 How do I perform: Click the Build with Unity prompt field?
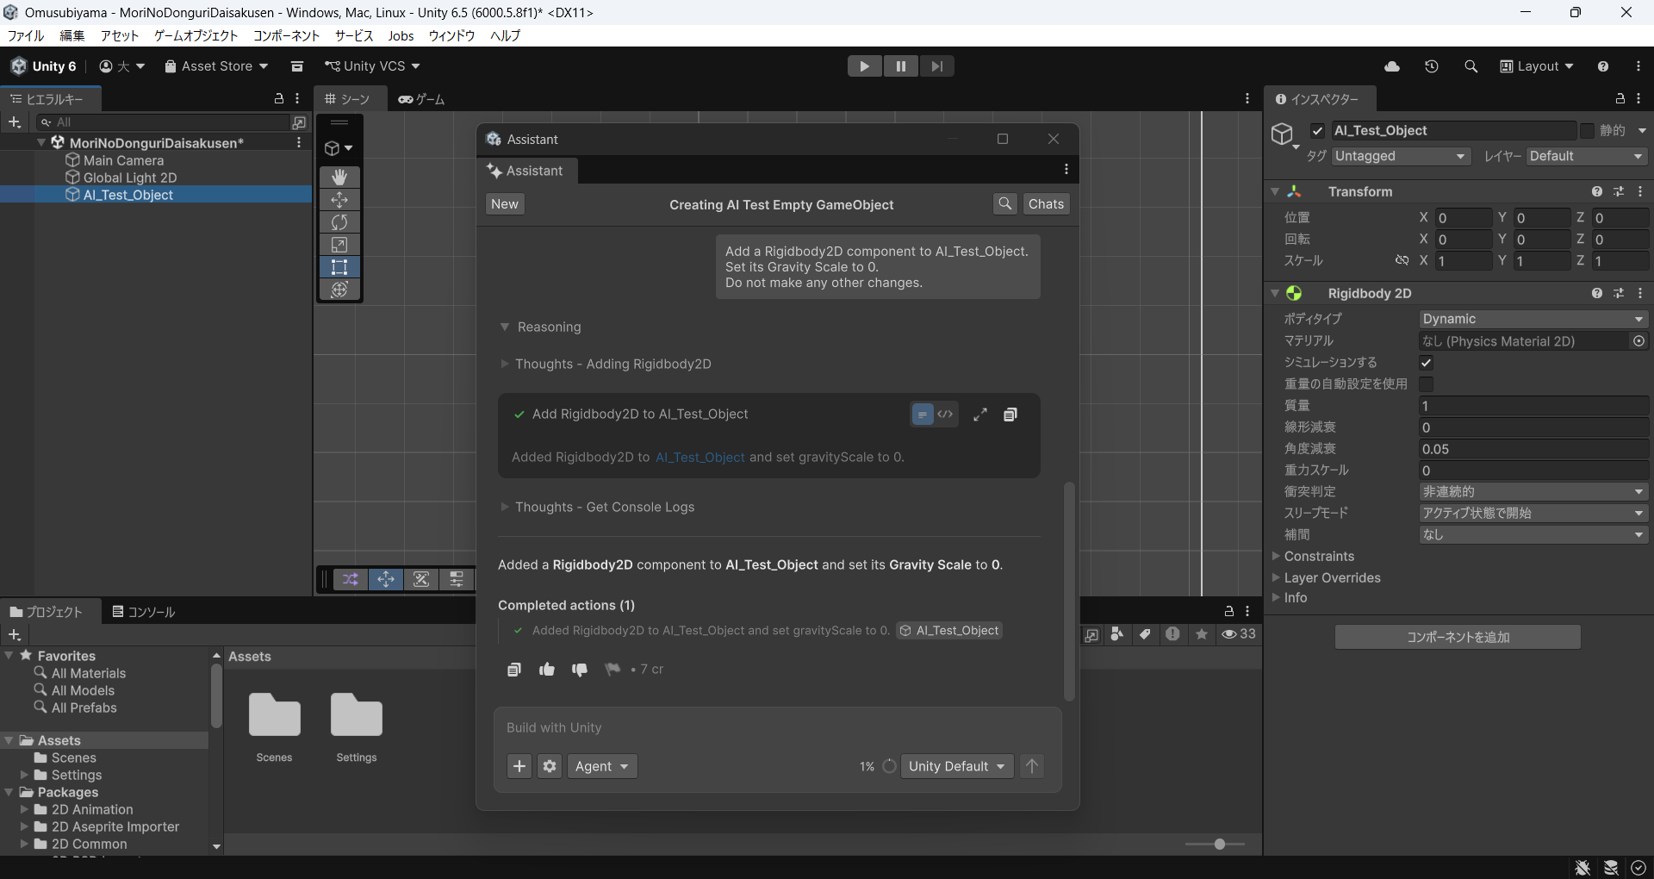tap(778, 728)
